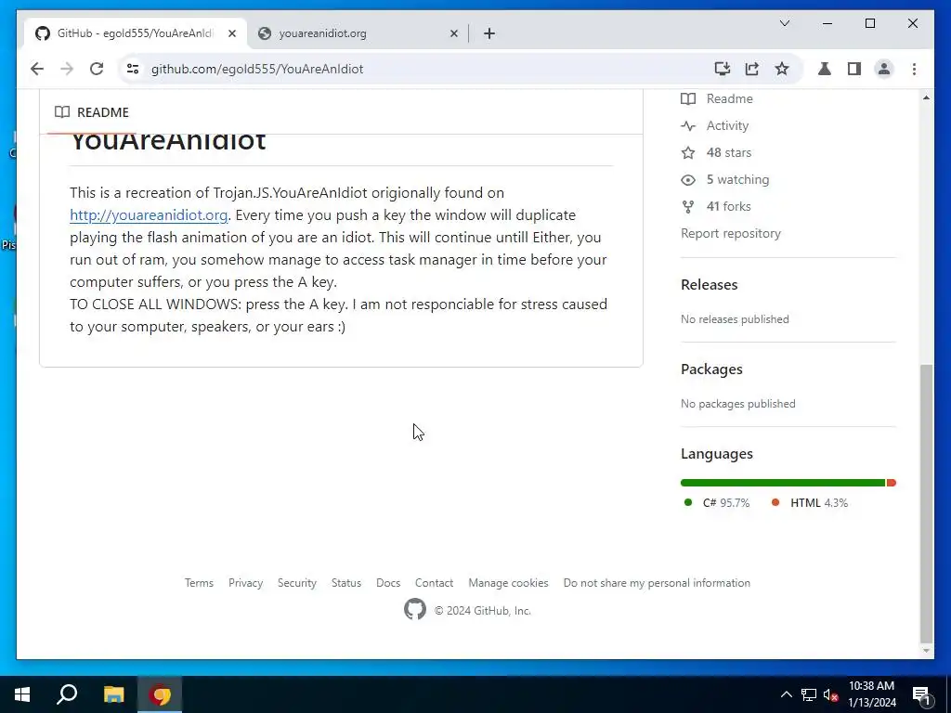Reload the GitHub page
The width and height of the screenshot is (951, 713).
[97, 69]
